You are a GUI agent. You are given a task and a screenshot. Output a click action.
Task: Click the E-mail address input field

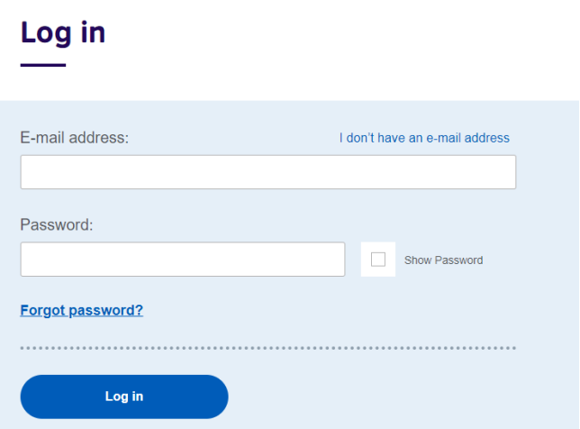(267, 172)
